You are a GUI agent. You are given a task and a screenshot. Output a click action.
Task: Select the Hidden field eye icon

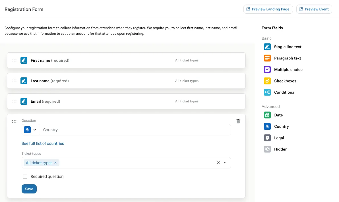(x=267, y=149)
